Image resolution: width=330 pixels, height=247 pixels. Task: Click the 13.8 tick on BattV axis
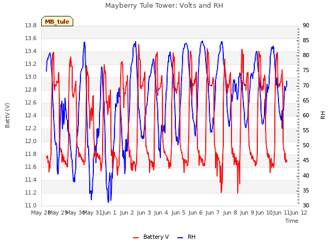tap(31, 26)
